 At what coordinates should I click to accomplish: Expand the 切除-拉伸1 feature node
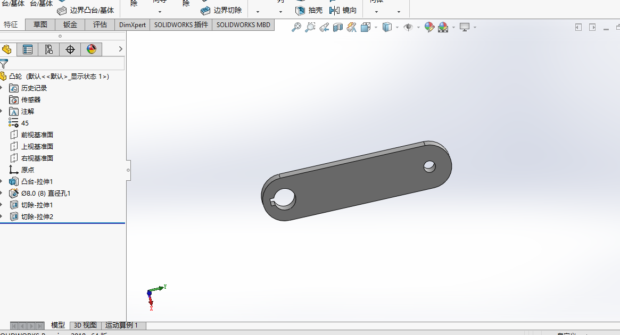tap(2, 205)
